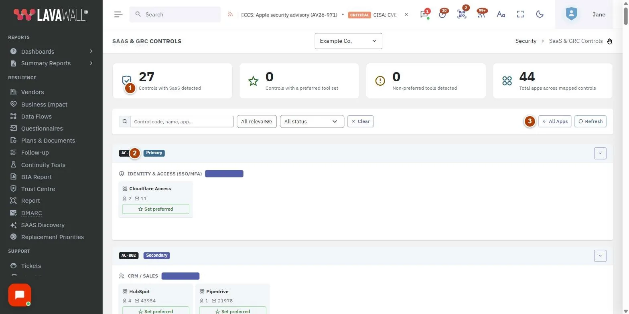629x314 pixels.
Task: Open the All relevance dropdown
Action: point(256,121)
